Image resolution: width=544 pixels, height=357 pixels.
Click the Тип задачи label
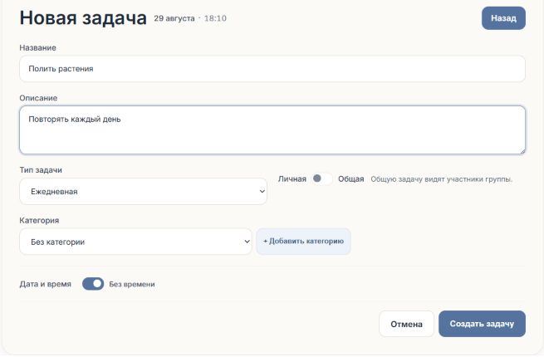pos(41,170)
